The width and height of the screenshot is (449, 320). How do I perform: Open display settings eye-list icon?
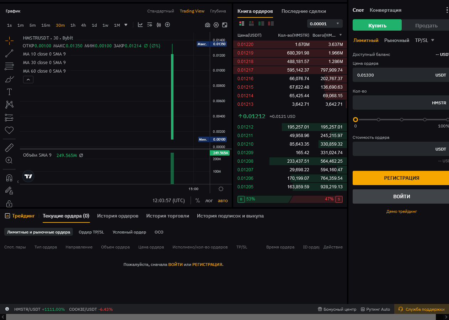150,25
